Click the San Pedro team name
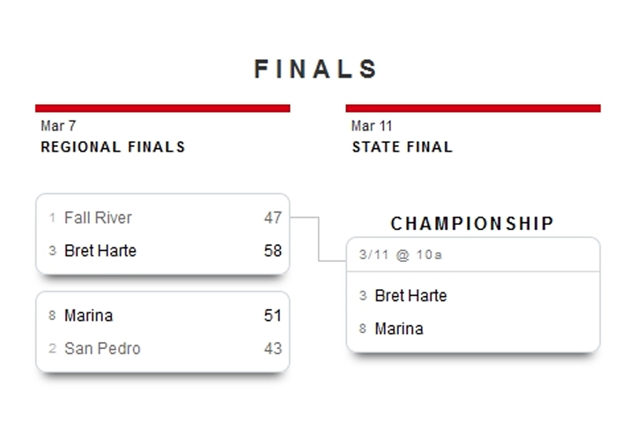 click(102, 349)
